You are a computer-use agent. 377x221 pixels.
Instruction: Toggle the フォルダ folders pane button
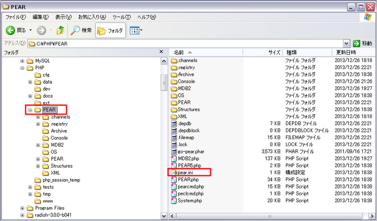click(x=110, y=30)
